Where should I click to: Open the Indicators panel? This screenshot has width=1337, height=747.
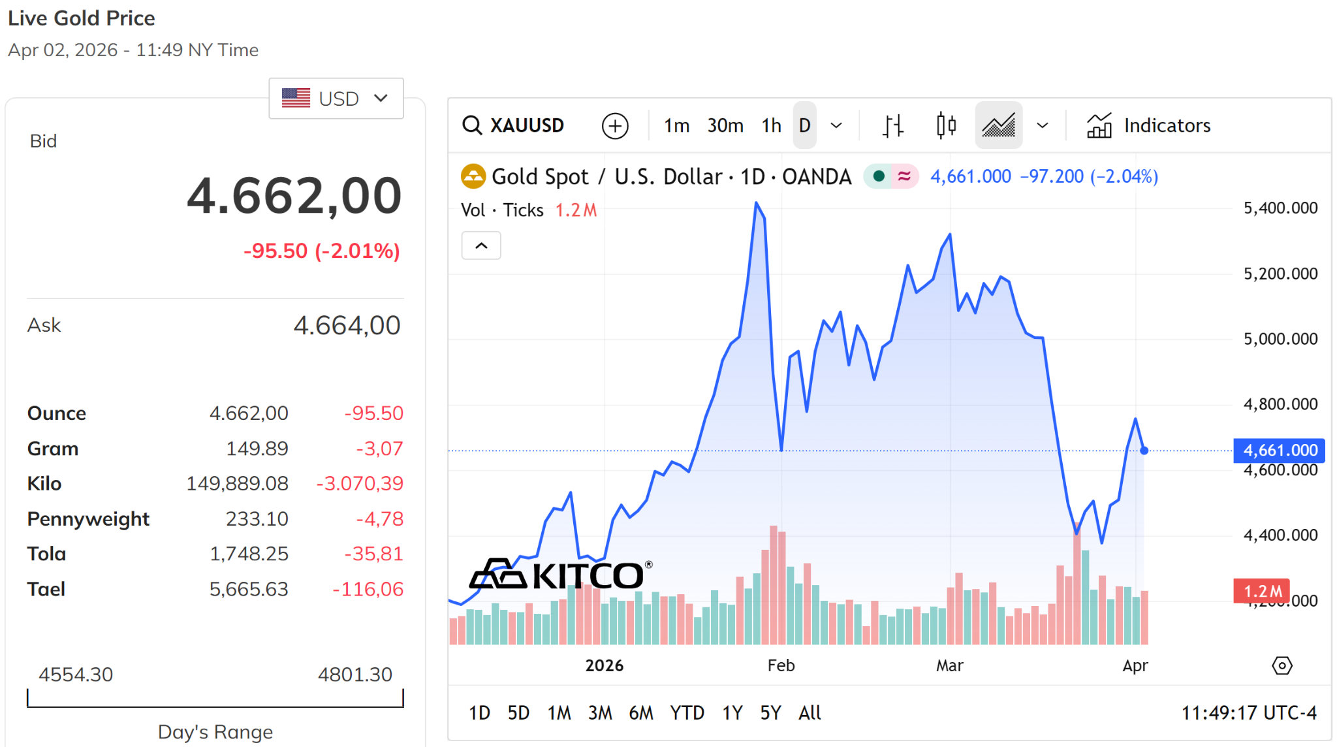(1149, 125)
